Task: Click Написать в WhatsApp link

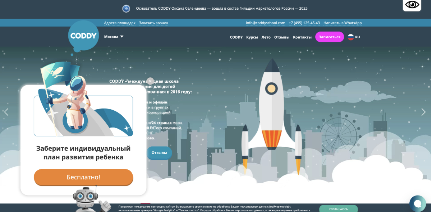Action: click(343, 23)
